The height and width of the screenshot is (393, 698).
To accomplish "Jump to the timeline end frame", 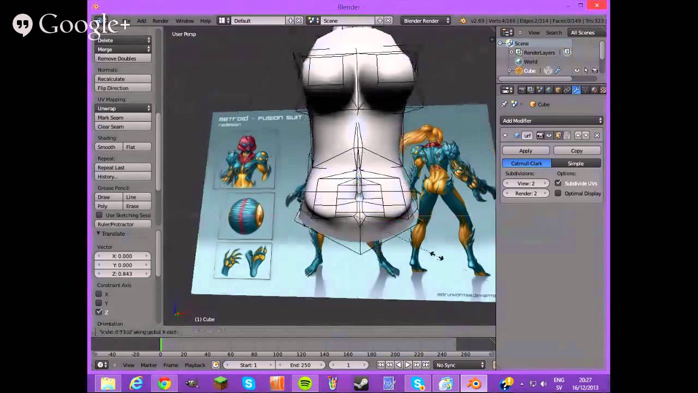I will tap(426, 365).
